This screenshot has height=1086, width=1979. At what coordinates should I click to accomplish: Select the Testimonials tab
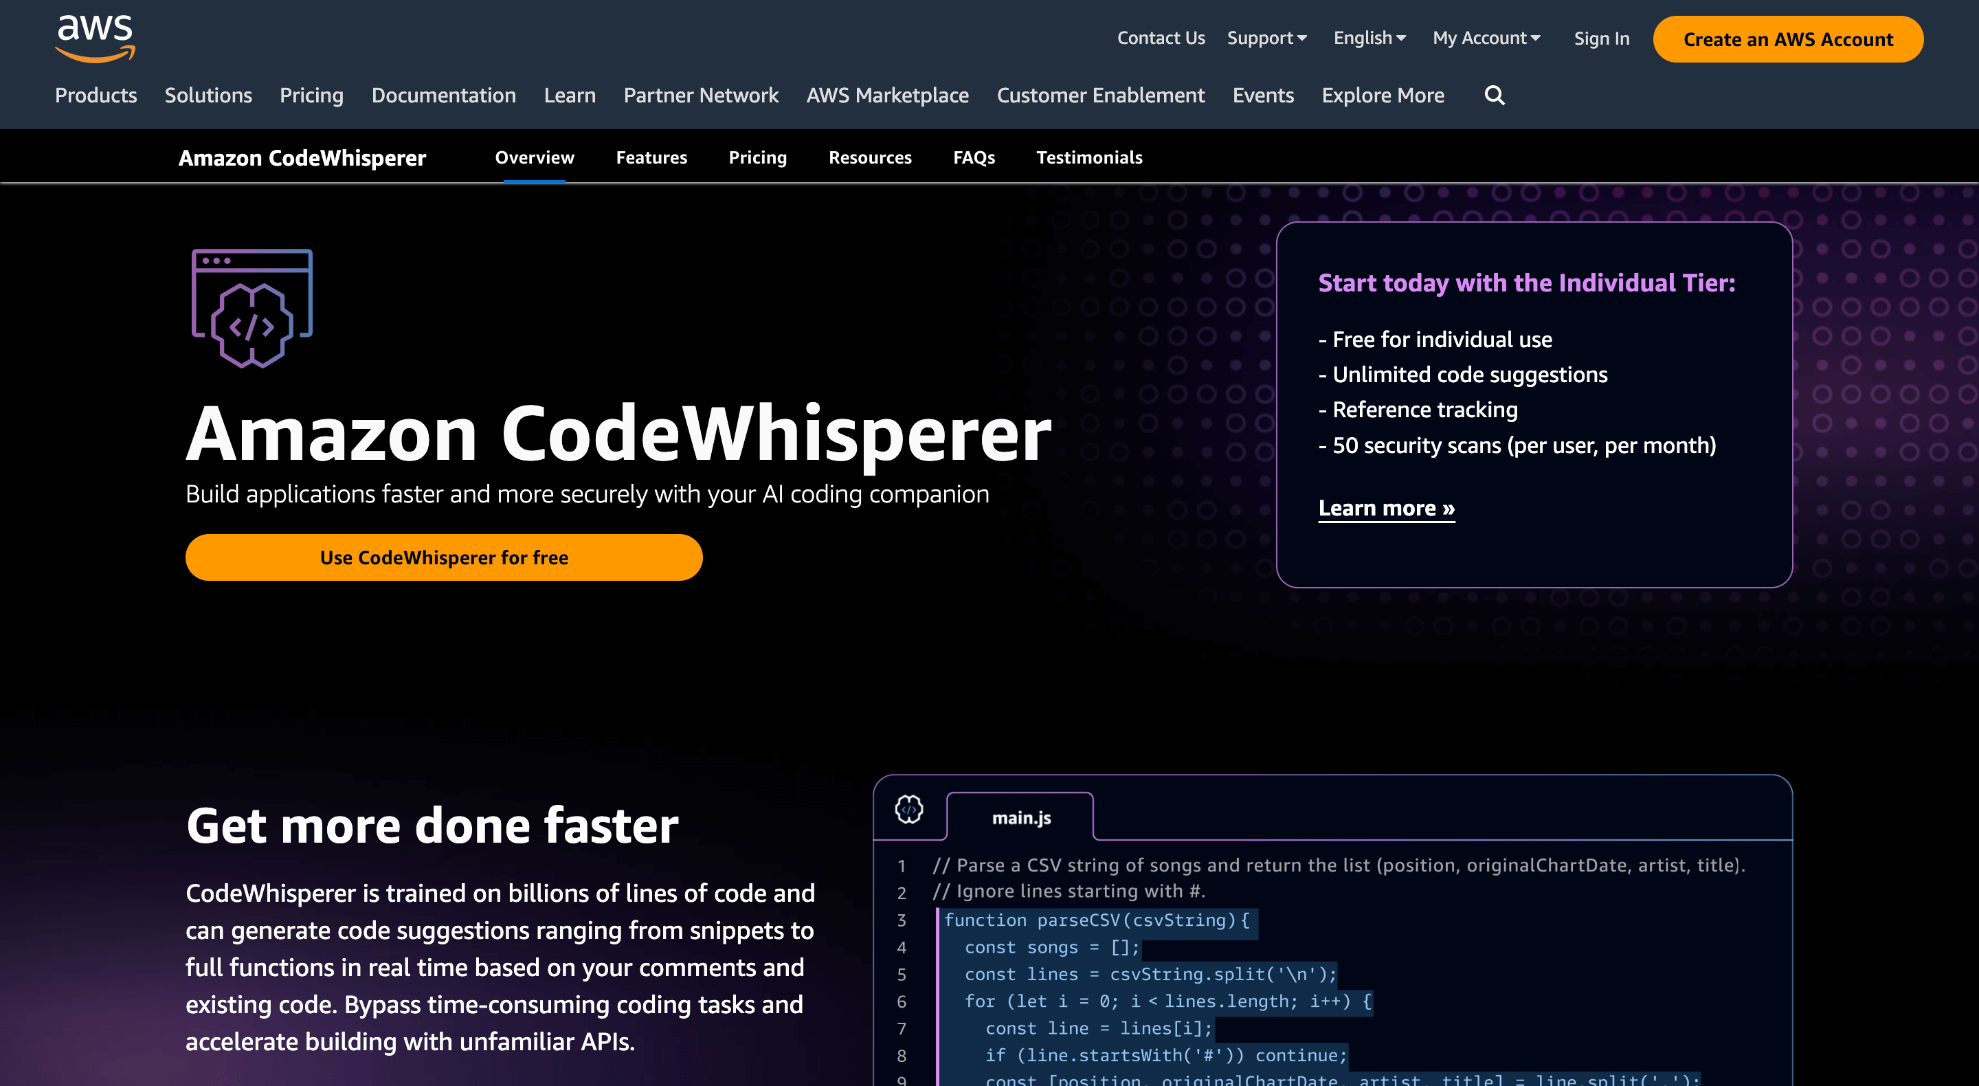tap(1089, 157)
